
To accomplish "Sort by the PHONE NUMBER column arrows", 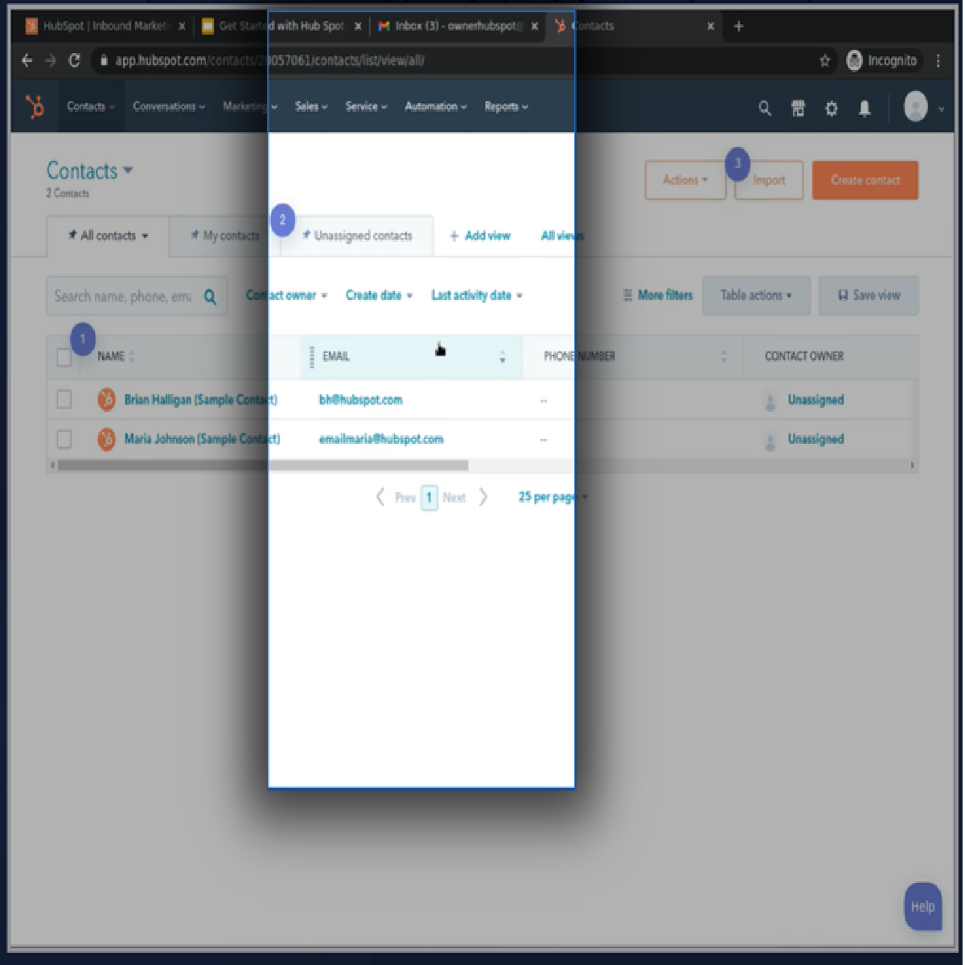I will click(x=724, y=356).
